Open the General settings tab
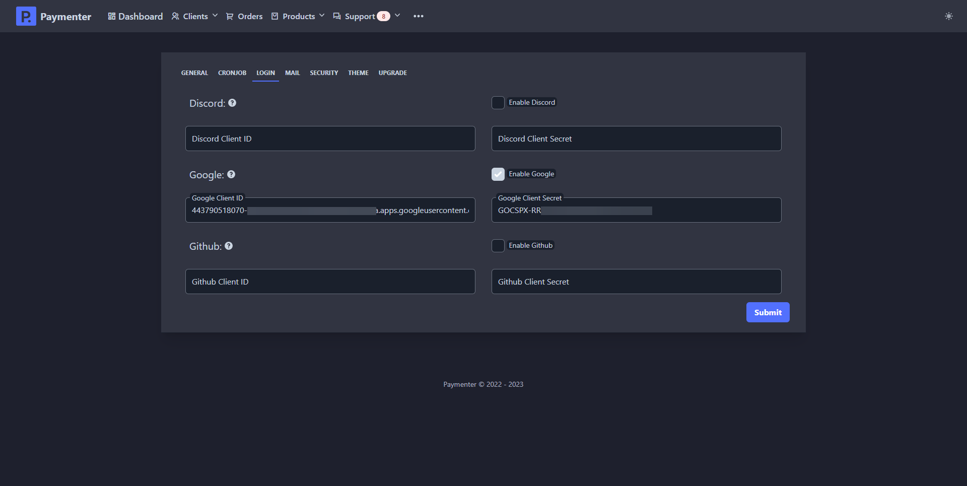The height and width of the screenshot is (486, 967). tap(194, 73)
